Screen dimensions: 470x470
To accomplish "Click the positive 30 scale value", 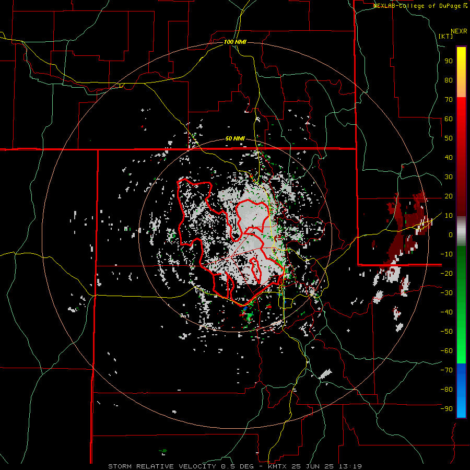I will click(x=449, y=177).
